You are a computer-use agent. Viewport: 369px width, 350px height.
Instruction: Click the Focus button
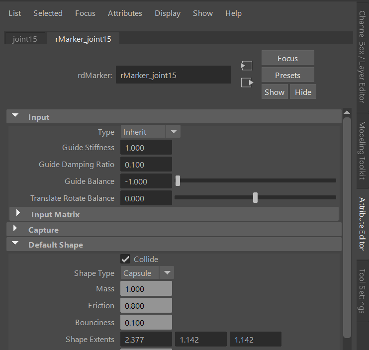(287, 58)
